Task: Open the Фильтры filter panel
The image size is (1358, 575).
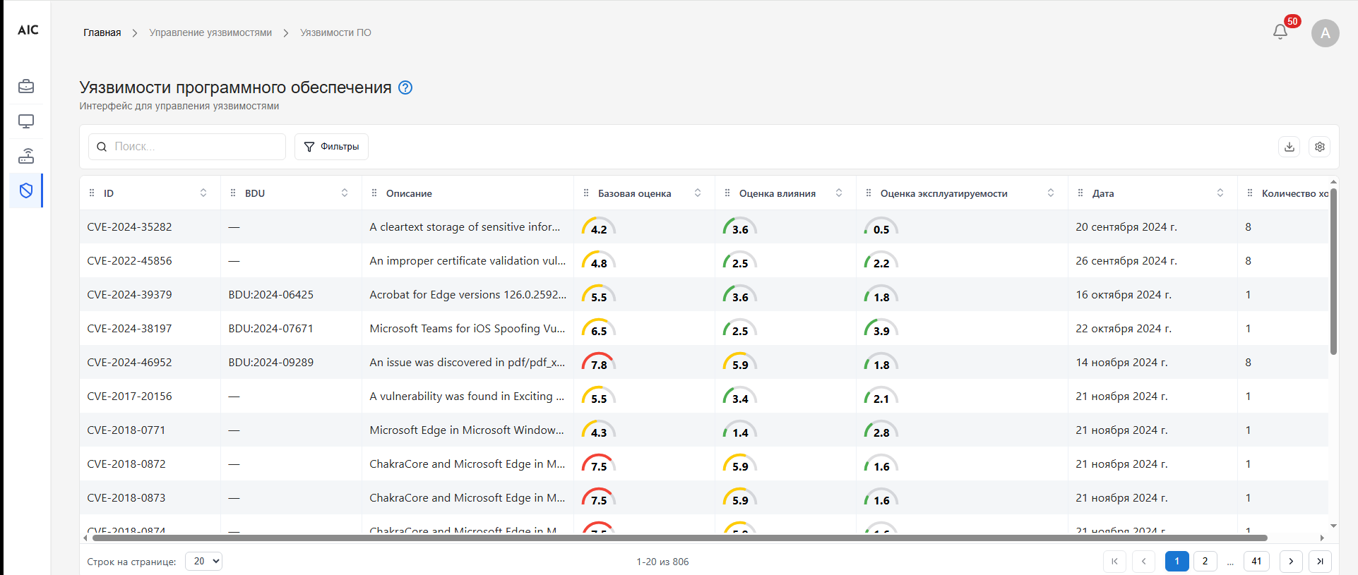Action: [331, 147]
